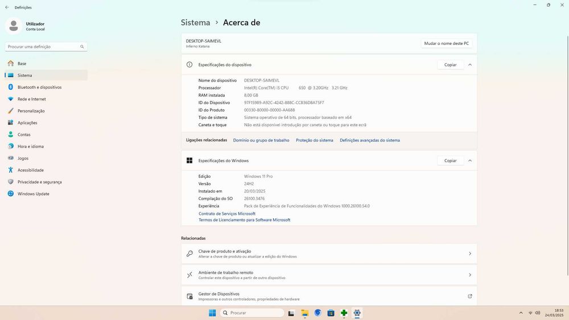Open 'Chave de produto e ativação'
Image resolution: width=569 pixels, height=320 pixels.
[329, 253]
